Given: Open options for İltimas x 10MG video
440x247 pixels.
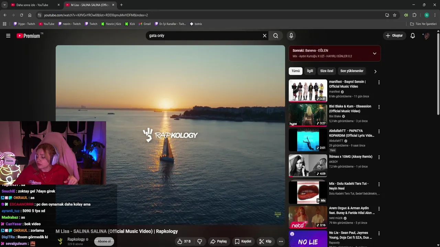Looking at the screenshot, I should coord(379,157).
